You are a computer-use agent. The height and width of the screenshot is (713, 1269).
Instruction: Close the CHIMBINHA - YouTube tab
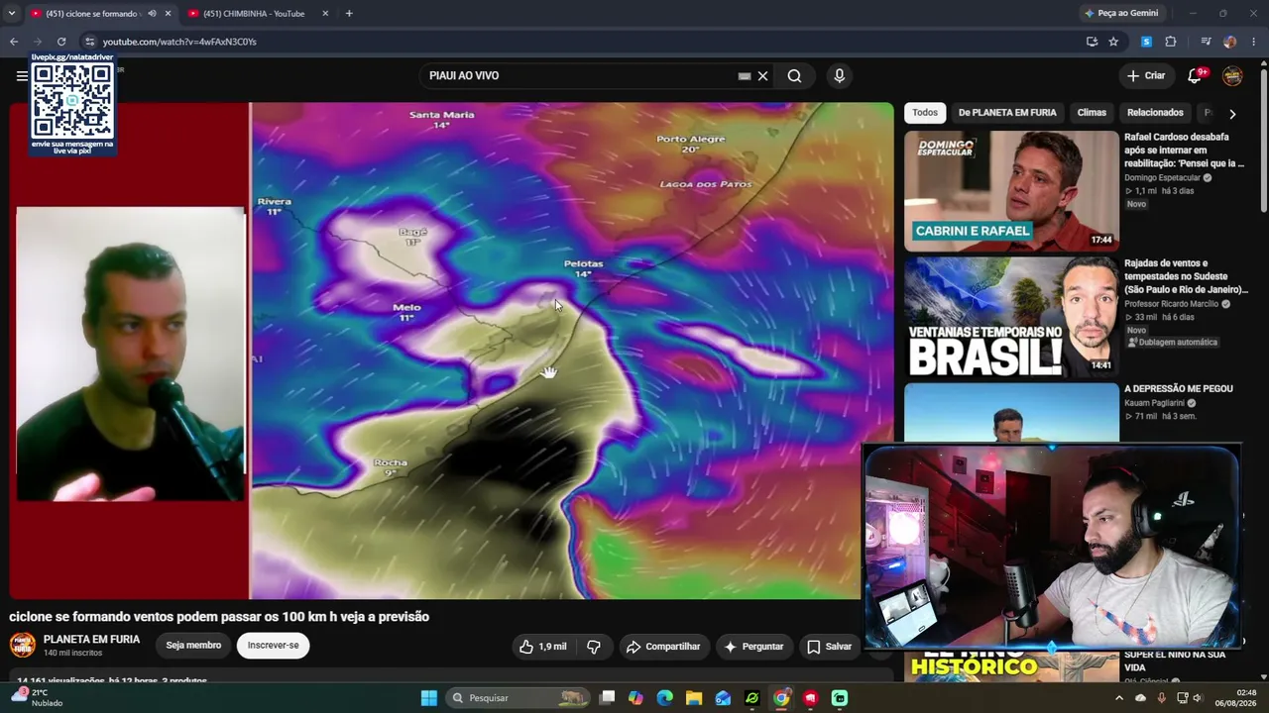coord(325,14)
